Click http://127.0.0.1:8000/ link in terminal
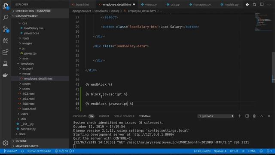Viewport: 275px width, 155px height. click(x=153, y=134)
